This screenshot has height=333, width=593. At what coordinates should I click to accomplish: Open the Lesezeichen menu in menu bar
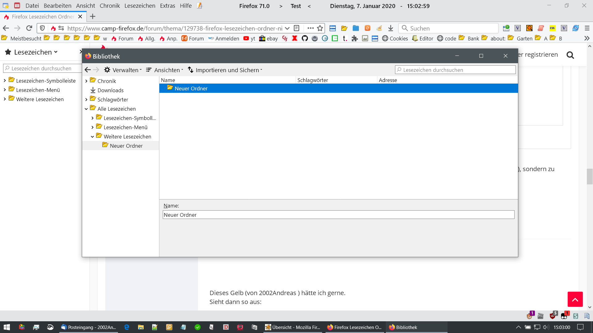point(140,6)
